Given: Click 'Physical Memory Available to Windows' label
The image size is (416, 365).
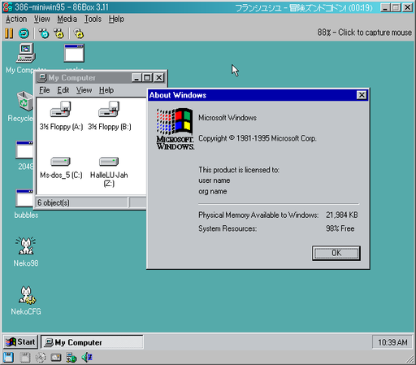Looking at the screenshot, I should point(258,215).
